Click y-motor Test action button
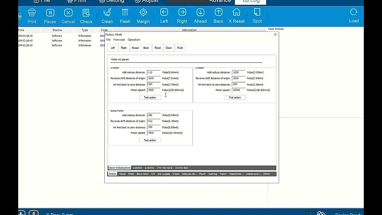382x215 pixels. pos(235,97)
